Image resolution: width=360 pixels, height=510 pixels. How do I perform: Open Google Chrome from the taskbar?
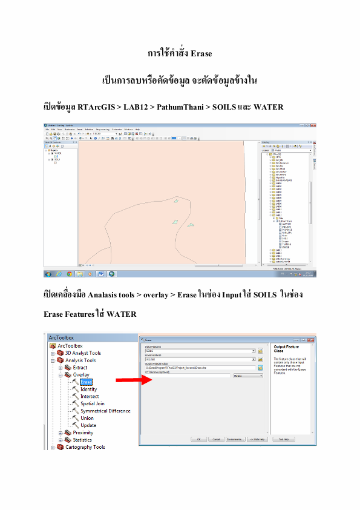[69, 274]
